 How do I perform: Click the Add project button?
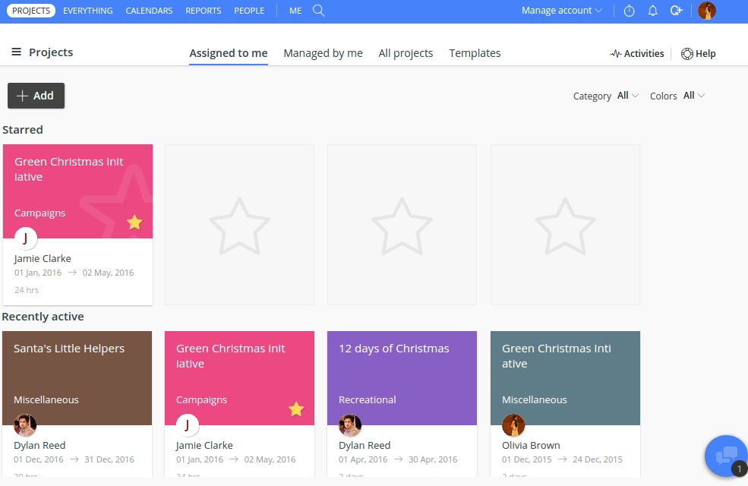point(36,96)
